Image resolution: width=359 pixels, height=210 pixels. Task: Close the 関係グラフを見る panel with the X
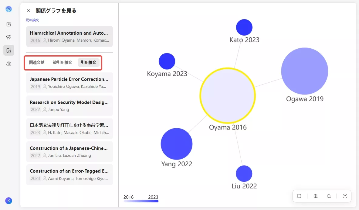coord(28,10)
